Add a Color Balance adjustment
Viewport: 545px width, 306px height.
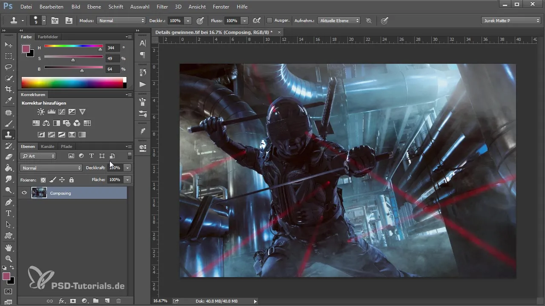[x=46, y=123]
